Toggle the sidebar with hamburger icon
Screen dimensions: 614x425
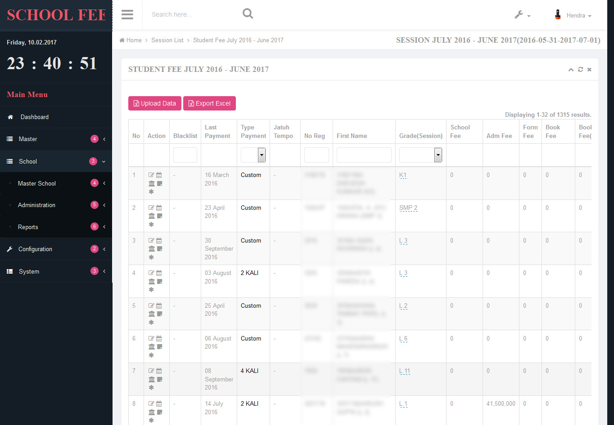click(127, 15)
